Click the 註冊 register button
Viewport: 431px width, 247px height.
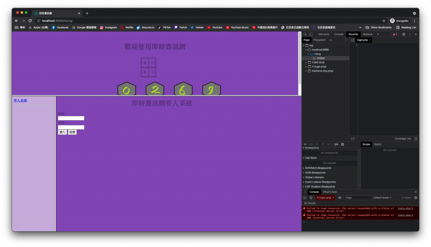(x=72, y=132)
